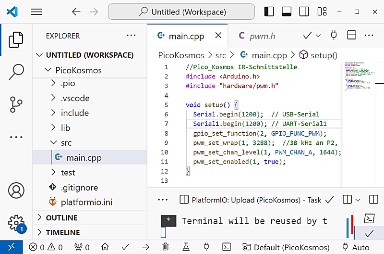Click the Untitled (Workspace) search box
This screenshot has width=384, height=254.
pos(181,12)
